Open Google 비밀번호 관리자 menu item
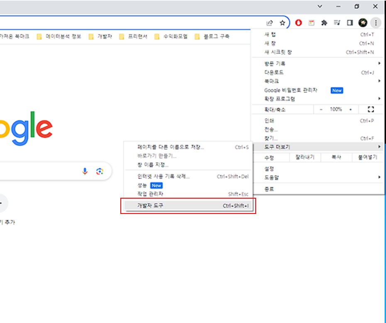 [x=318, y=90]
